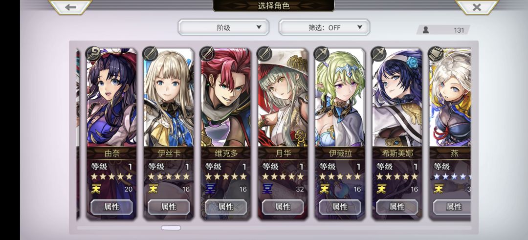Choose the 伊薇拉 character card portrait

(x=340, y=98)
